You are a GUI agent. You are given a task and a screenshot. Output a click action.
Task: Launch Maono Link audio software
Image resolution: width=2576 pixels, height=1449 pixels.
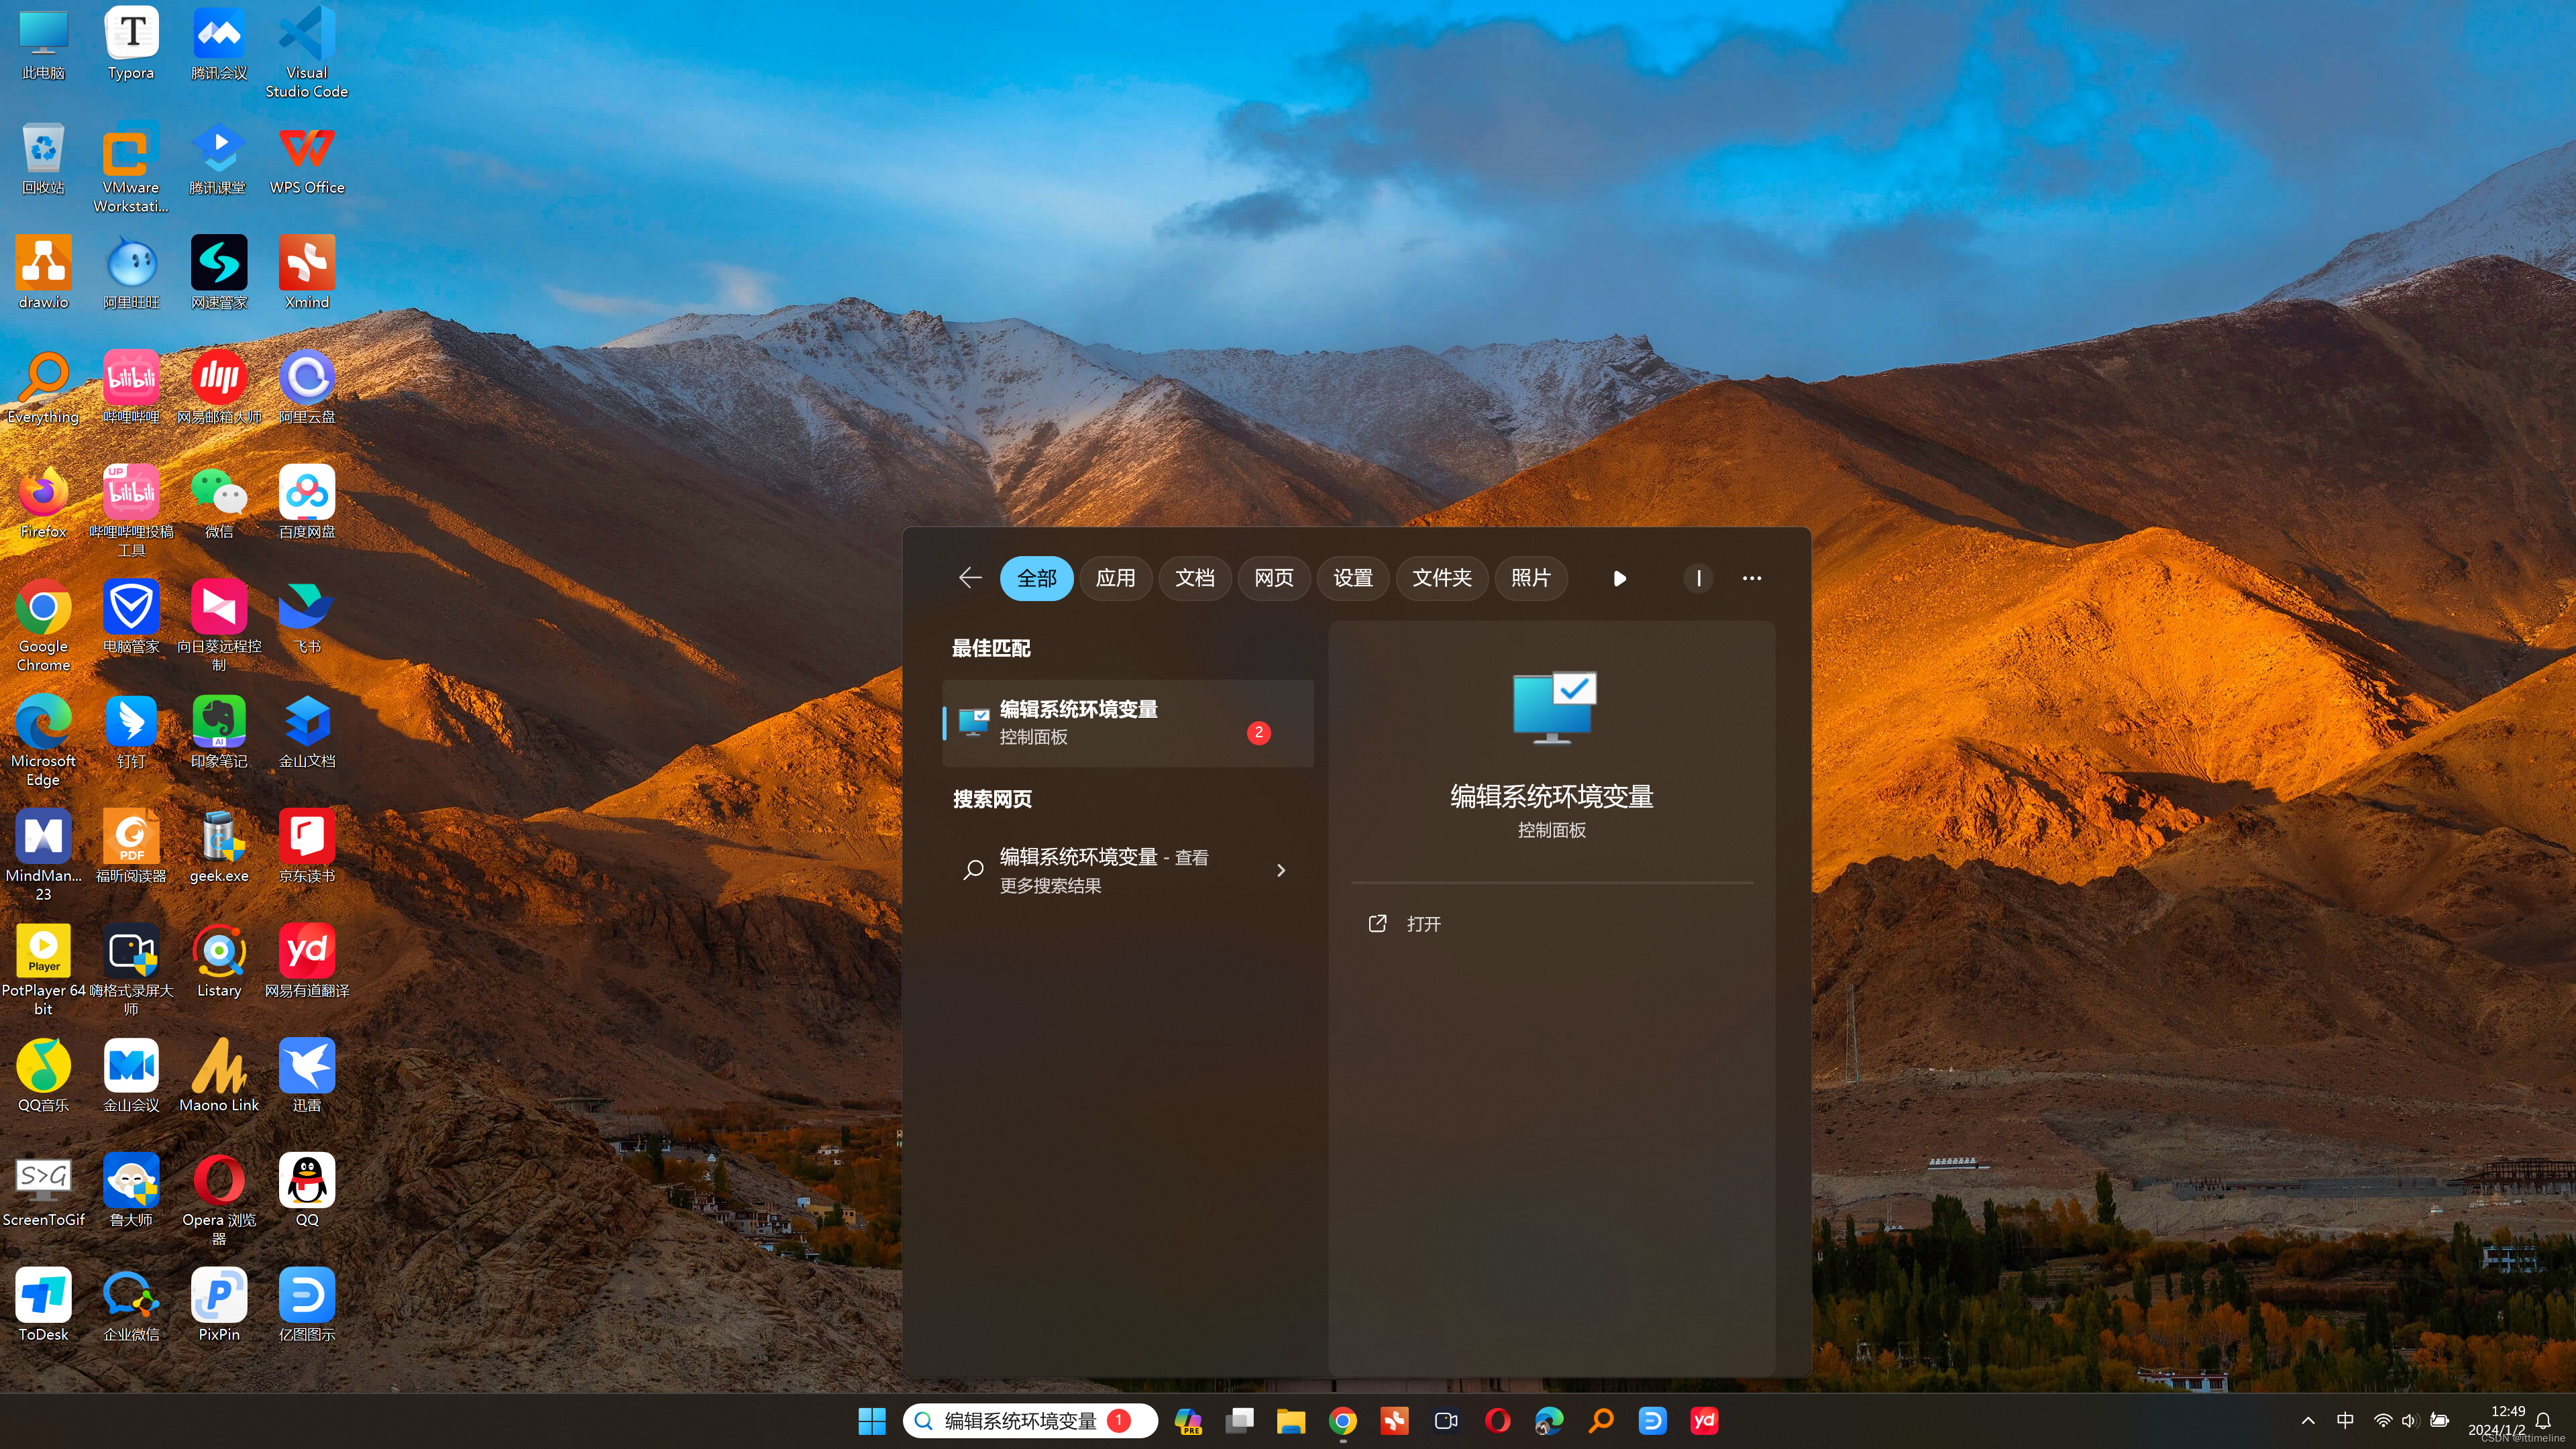[219, 1077]
